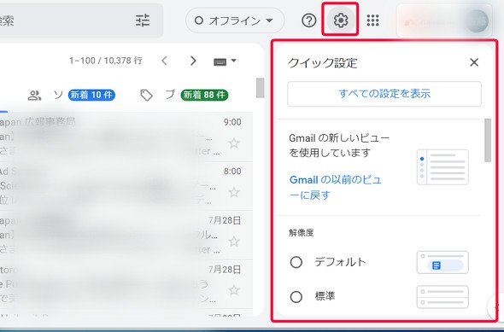The image size is (504, 332).
Task: Close the quick settings panel
Action: point(474,62)
